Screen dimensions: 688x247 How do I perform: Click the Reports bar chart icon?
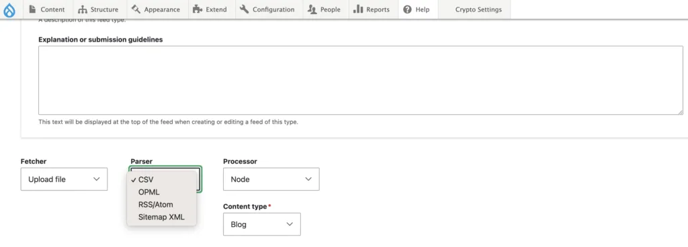(x=358, y=9)
